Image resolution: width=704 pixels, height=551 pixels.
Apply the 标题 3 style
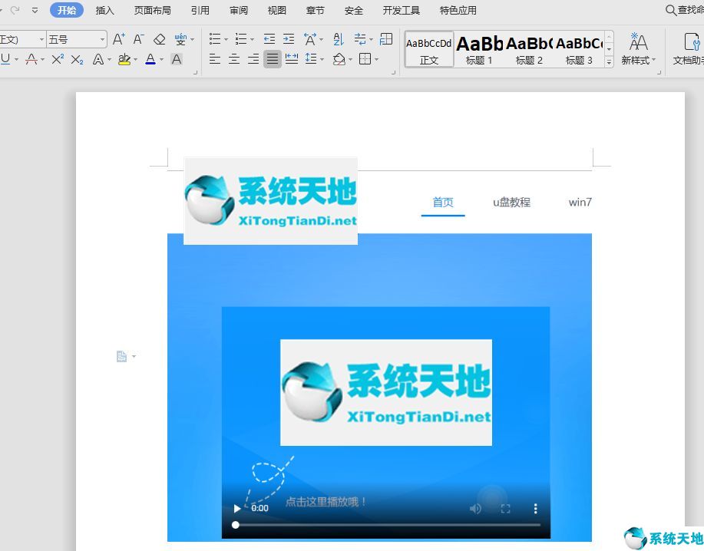(x=579, y=49)
